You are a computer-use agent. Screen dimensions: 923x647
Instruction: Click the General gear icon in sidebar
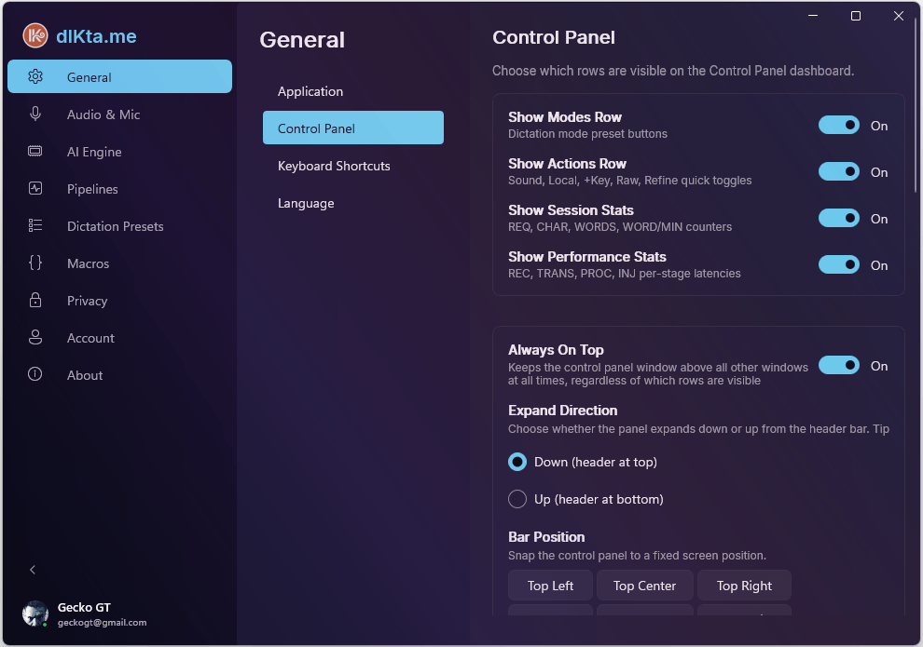(x=35, y=76)
